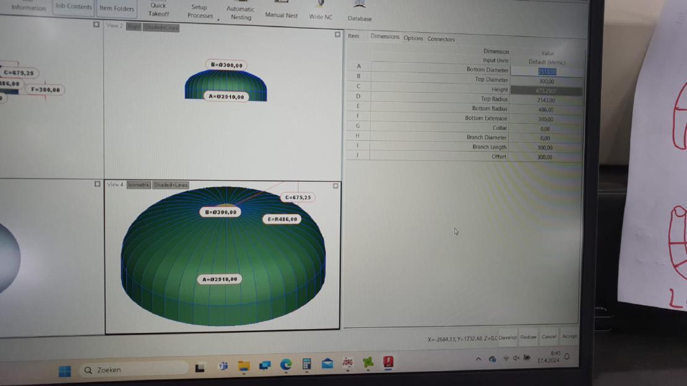Edit the Top Radius value 2143,00
The height and width of the screenshot is (386, 687).
click(x=546, y=100)
